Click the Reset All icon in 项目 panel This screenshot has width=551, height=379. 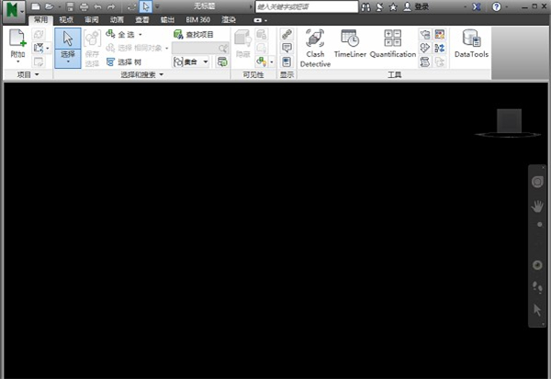tap(38, 48)
